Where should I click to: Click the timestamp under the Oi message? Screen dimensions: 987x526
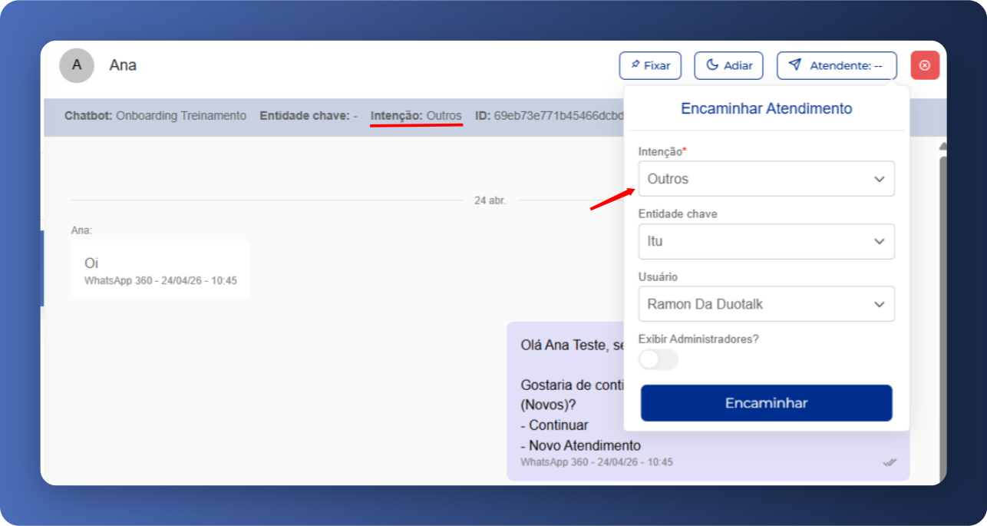(x=160, y=281)
